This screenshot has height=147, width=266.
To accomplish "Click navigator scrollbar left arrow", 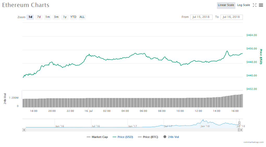I will coord(24,130).
